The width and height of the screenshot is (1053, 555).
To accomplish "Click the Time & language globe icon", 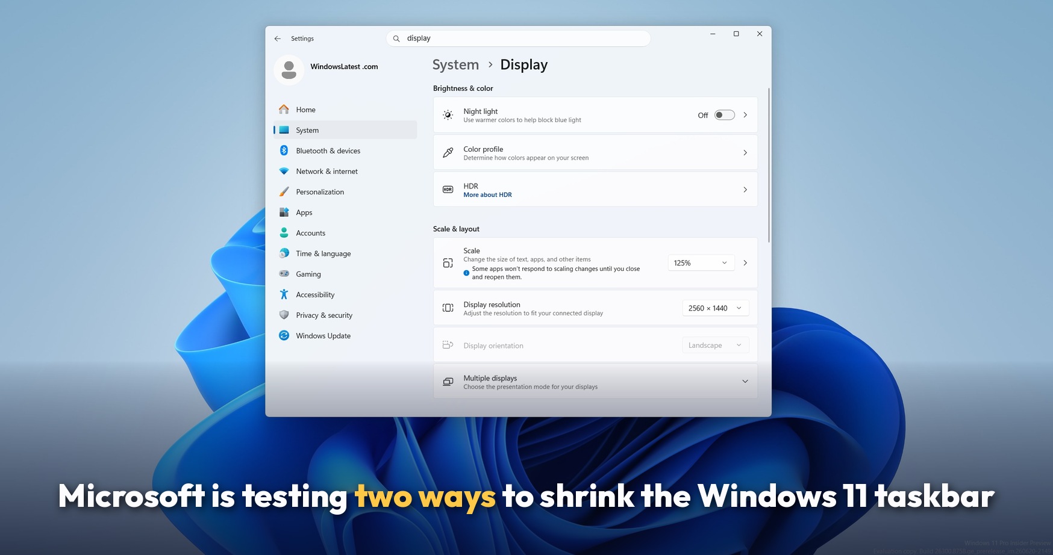I will pos(284,253).
